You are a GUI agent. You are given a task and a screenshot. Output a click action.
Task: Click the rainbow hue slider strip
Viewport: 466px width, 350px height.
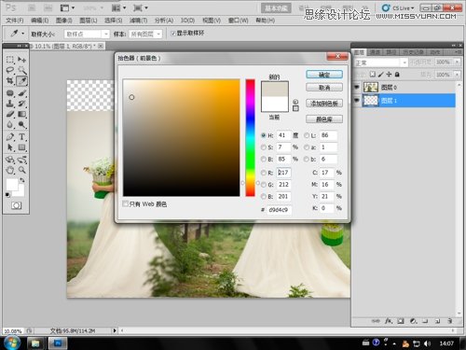click(250, 138)
